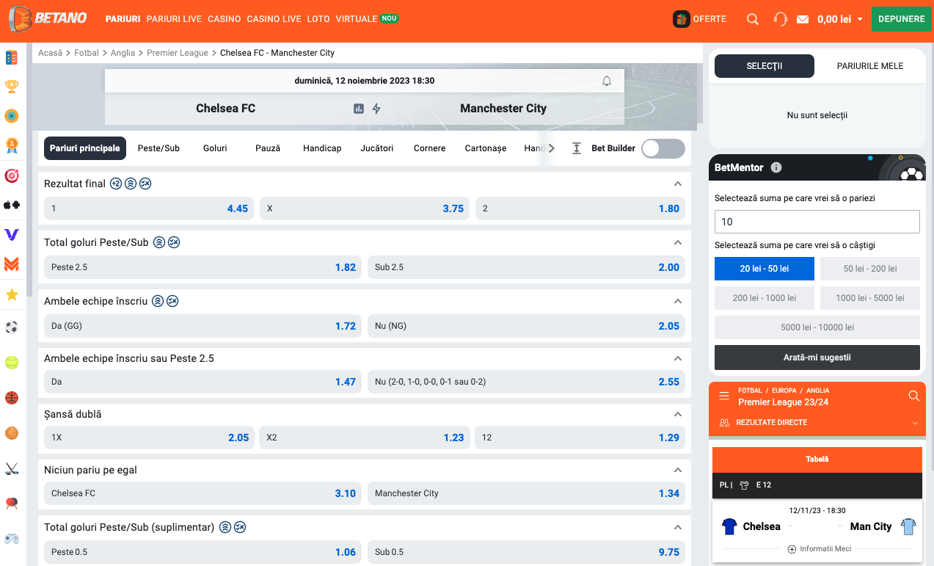
Task: Collapse Ambele echipe înscriu sau Peste 2.5
Action: click(678, 358)
